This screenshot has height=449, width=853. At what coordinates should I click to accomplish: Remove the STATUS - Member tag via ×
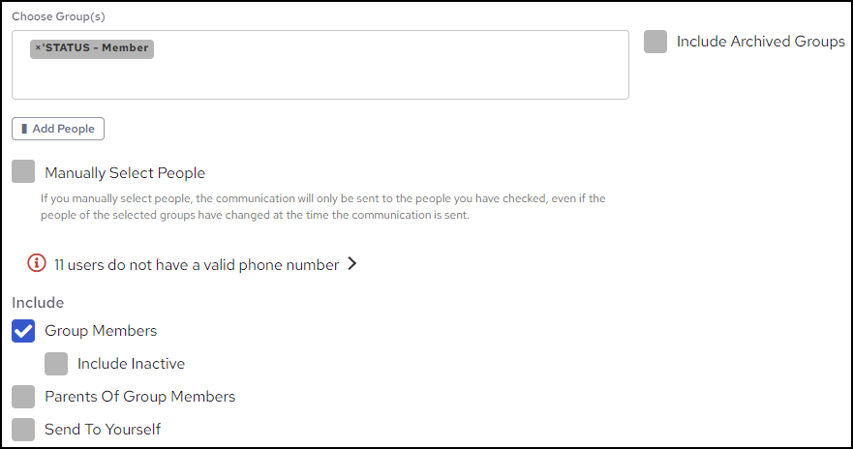pyautogui.click(x=38, y=48)
